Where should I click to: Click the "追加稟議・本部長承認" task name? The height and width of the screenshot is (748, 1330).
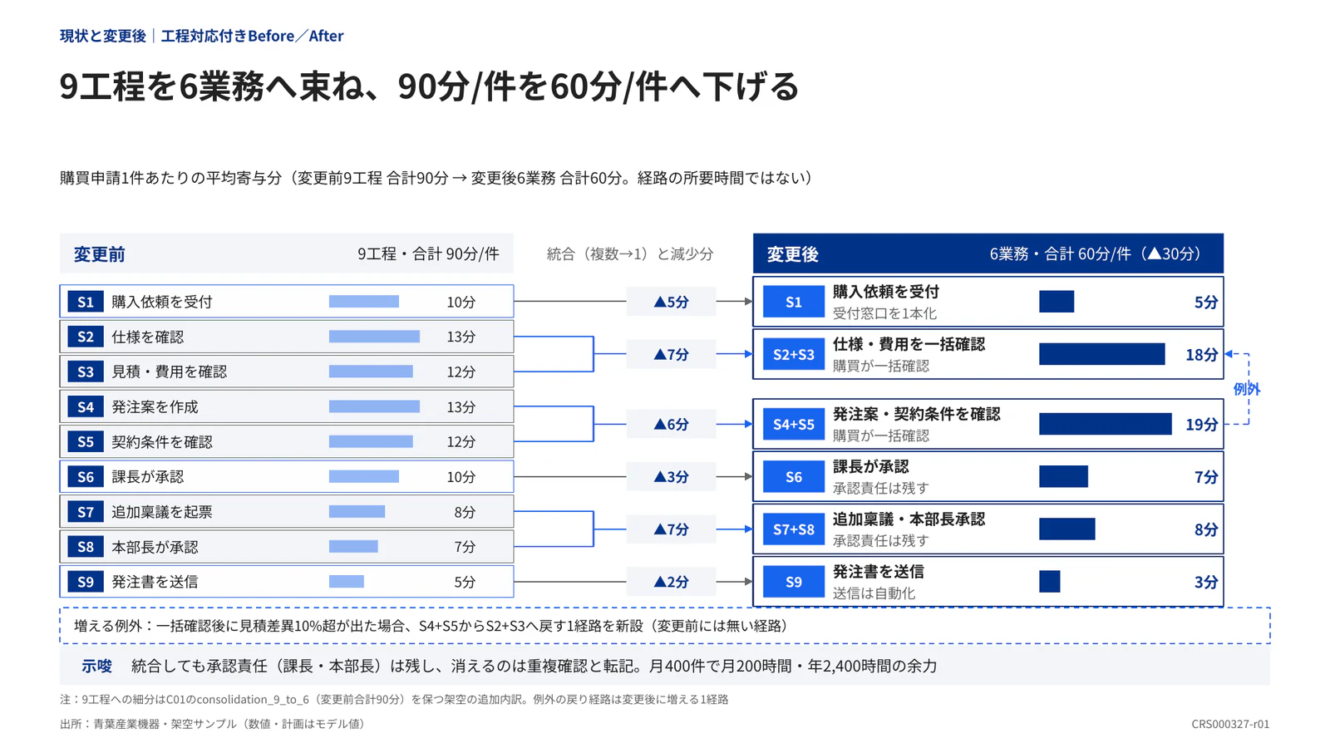click(909, 519)
